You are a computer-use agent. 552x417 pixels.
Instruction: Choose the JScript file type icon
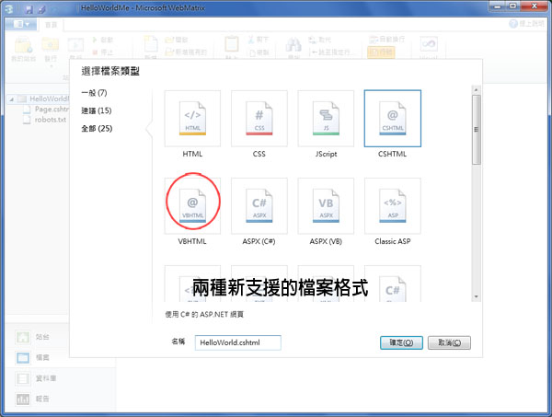[326, 119]
